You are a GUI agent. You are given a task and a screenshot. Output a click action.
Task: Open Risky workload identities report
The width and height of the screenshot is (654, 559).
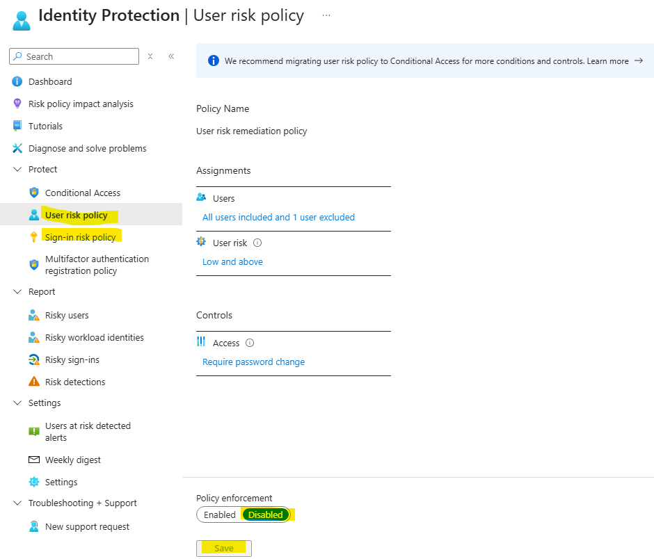(x=94, y=337)
